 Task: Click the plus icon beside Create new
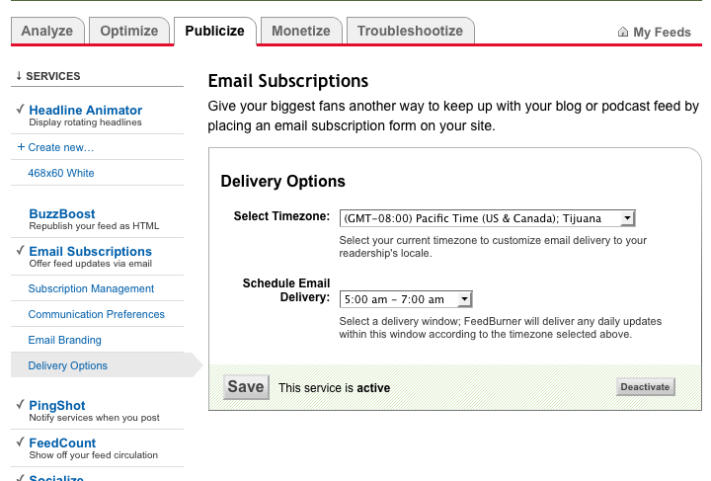(x=21, y=147)
